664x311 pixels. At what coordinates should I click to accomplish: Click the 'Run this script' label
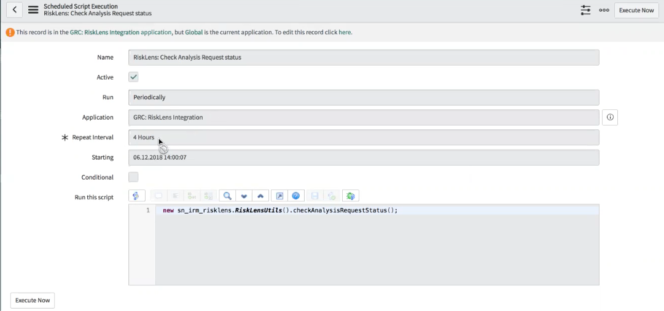pyautogui.click(x=94, y=197)
